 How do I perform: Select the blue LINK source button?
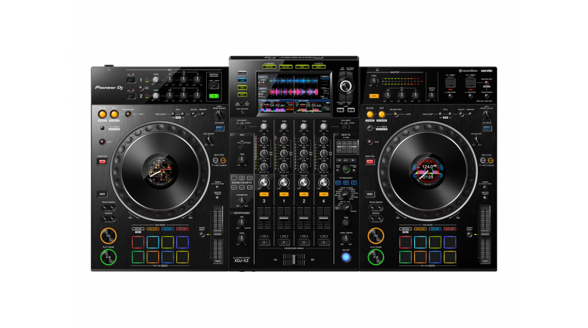[242, 80]
